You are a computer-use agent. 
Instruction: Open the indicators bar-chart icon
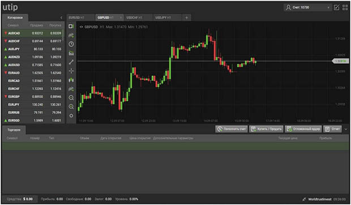pyautogui.click(x=71, y=53)
